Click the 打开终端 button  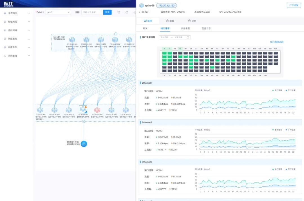(294, 5)
